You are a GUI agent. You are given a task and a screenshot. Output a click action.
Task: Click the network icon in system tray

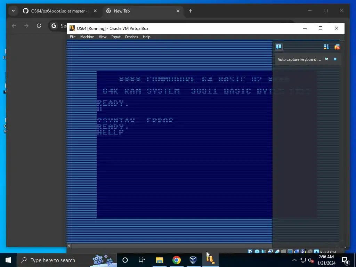coord(303,260)
